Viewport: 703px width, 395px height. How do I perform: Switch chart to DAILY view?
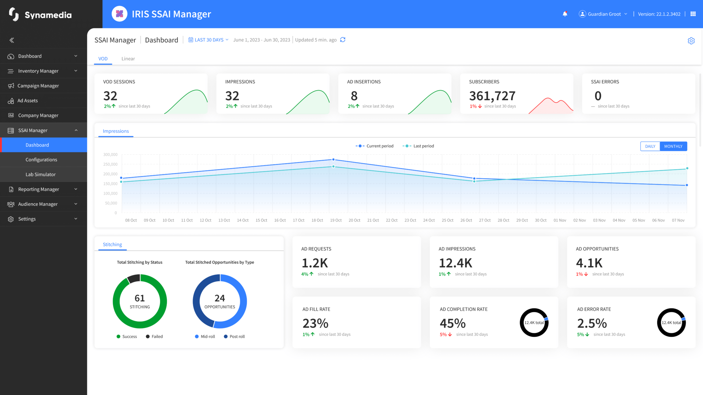pyautogui.click(x=650, y=146)
